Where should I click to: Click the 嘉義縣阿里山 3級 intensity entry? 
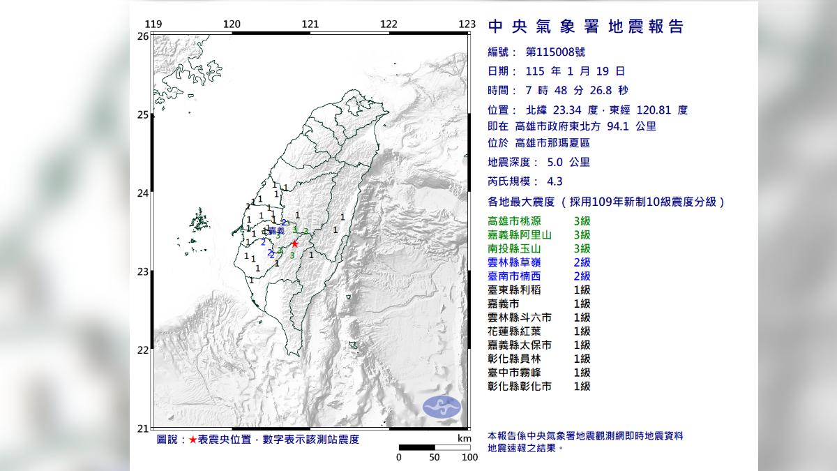[x=539, y=235]
